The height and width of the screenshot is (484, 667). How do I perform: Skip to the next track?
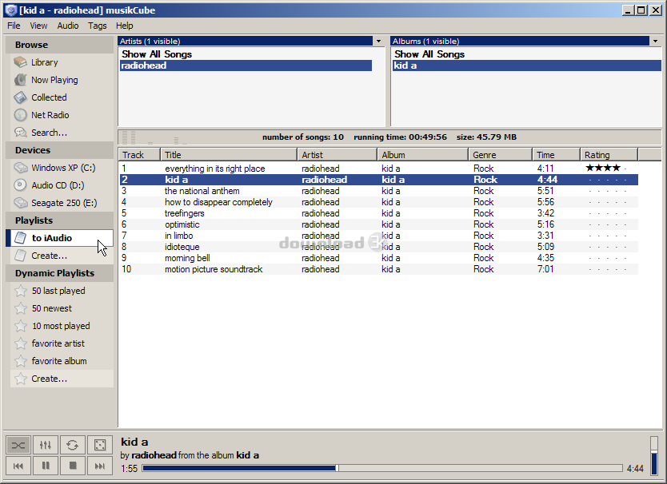tap(100, 466)
